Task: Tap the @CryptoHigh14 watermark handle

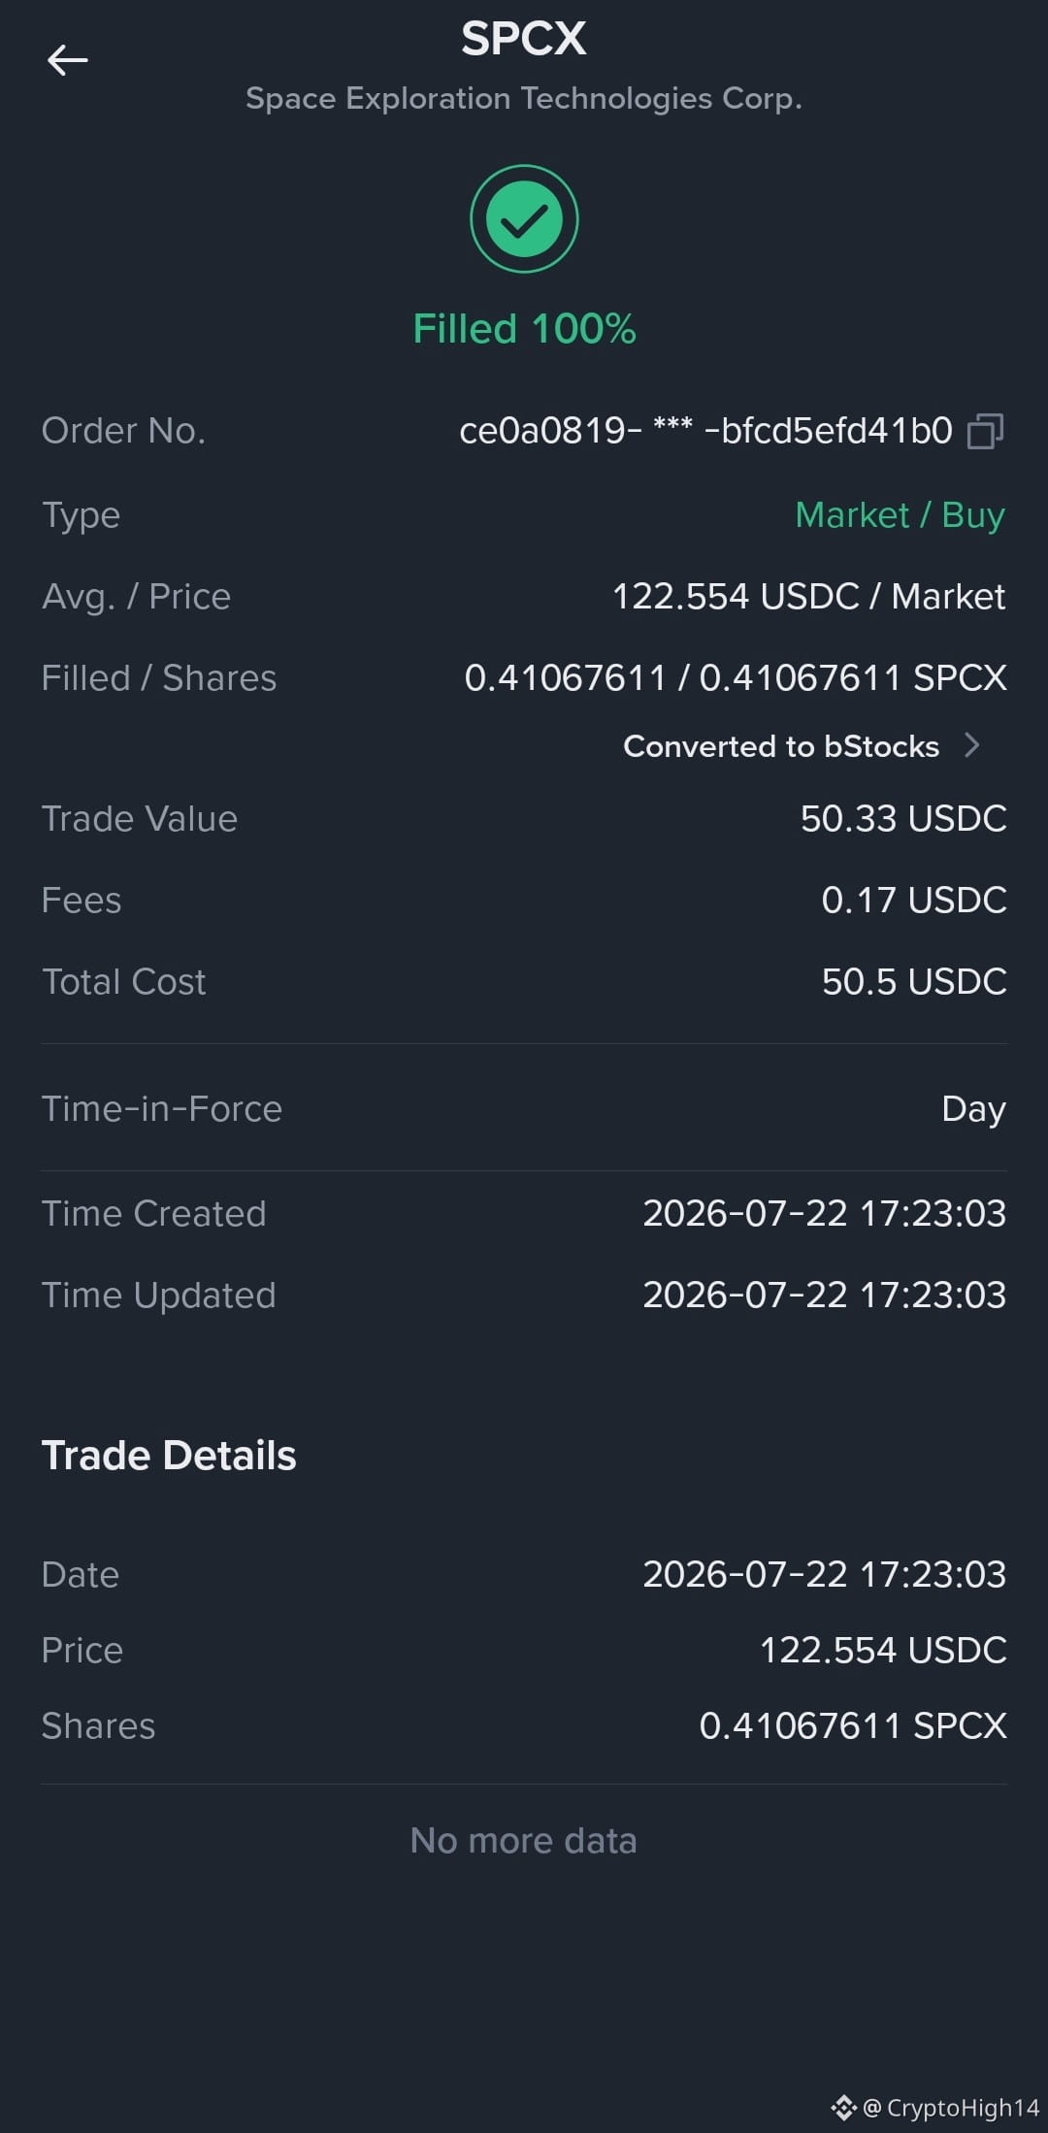Action: click(951, 2108)
